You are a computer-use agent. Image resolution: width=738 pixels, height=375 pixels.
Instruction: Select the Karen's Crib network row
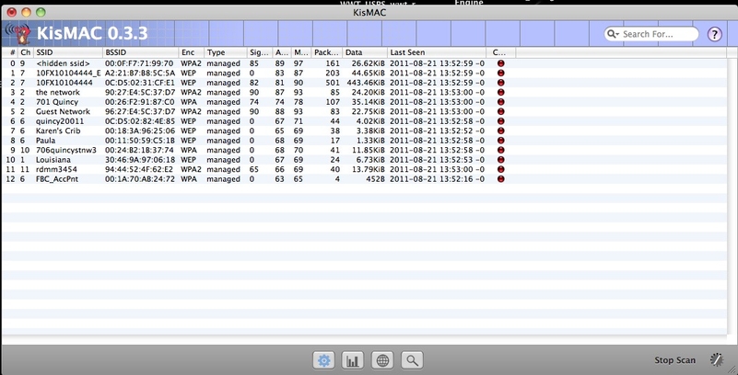coord(59,130)
